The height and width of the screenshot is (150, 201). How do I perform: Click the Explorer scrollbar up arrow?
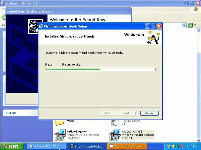199,30
